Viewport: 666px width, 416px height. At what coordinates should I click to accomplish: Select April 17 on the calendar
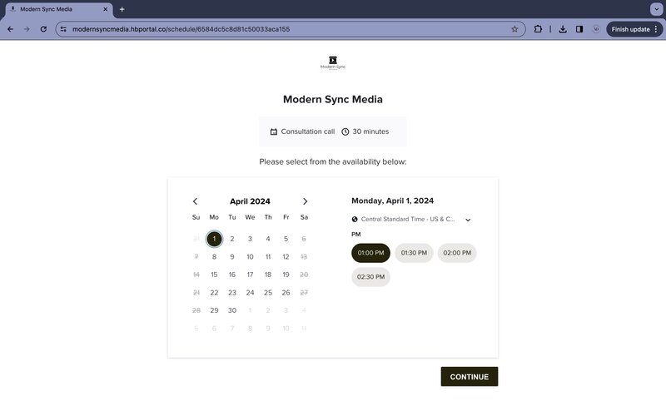pyautogui.click(x=251, y=275)
